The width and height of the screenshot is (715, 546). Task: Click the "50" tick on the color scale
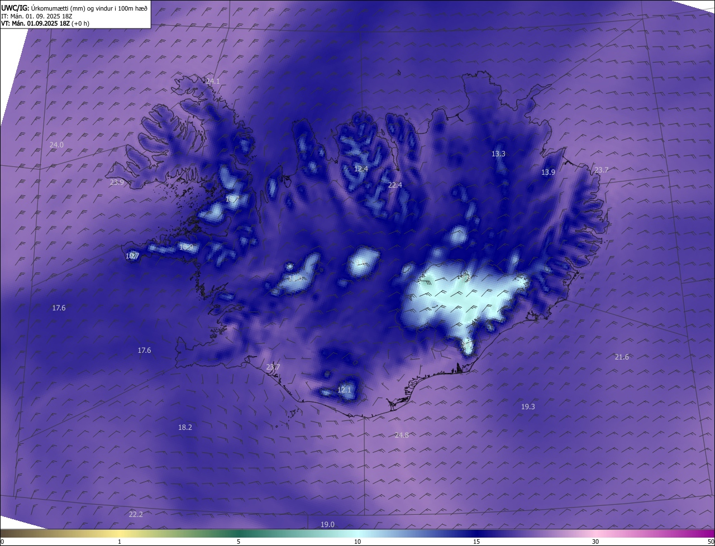click(x=711, y=542)
